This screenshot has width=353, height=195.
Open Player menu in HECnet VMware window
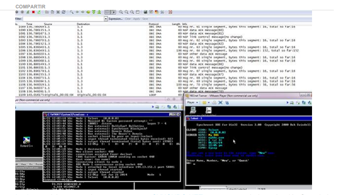193,103
